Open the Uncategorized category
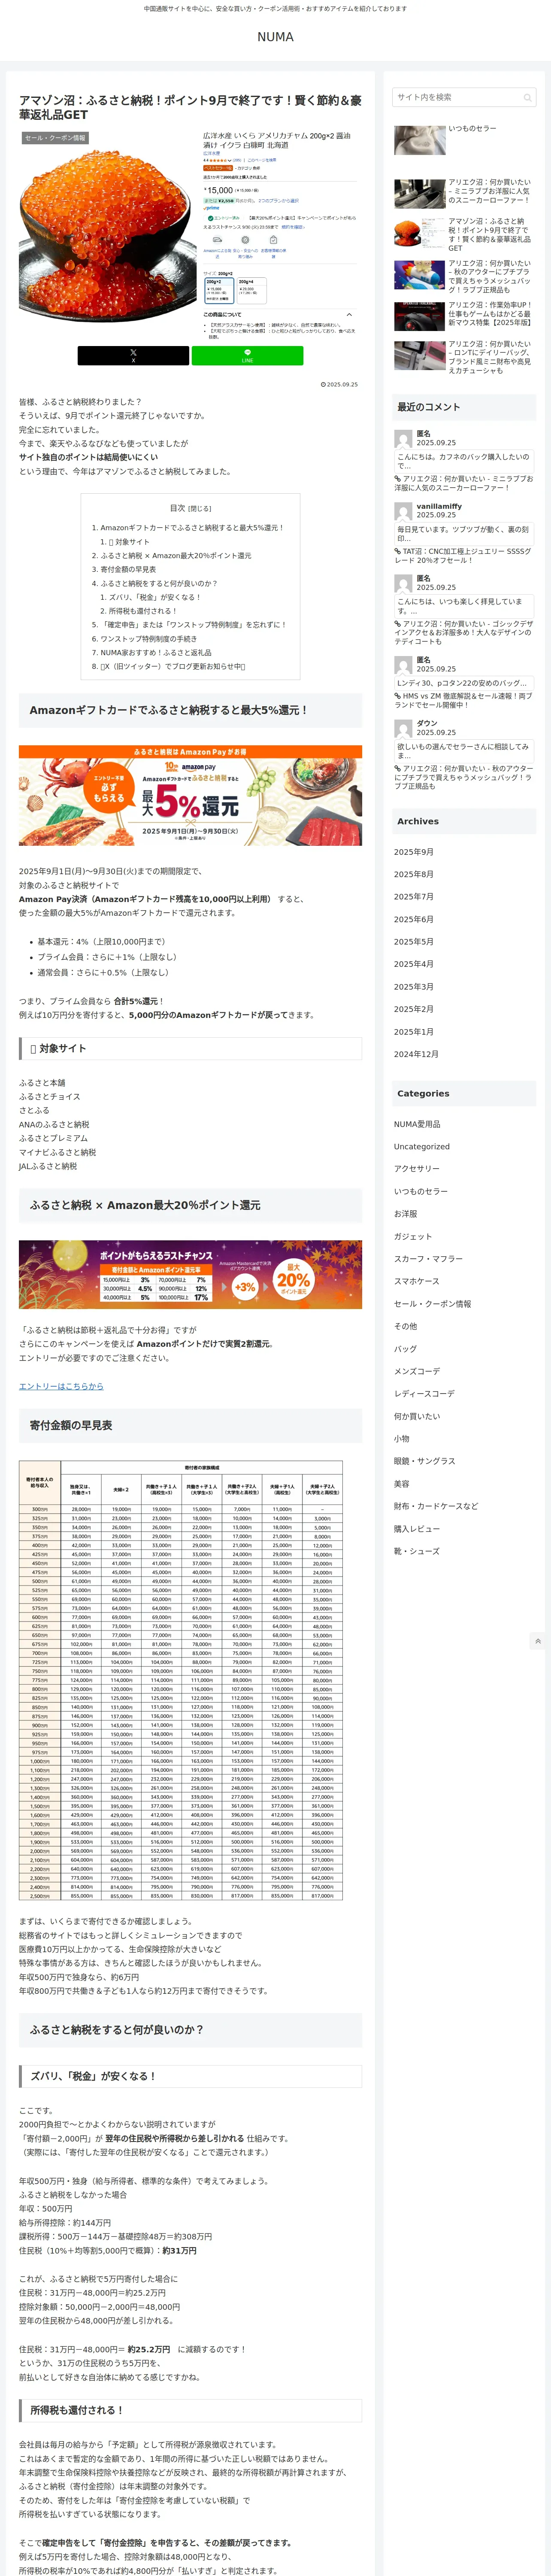Image resolution: width=551 pixels, height=2576 pixels. click(x=422, y=1147)
